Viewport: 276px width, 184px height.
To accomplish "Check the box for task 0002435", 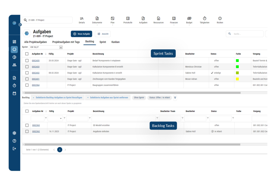I will pos(27,61).
